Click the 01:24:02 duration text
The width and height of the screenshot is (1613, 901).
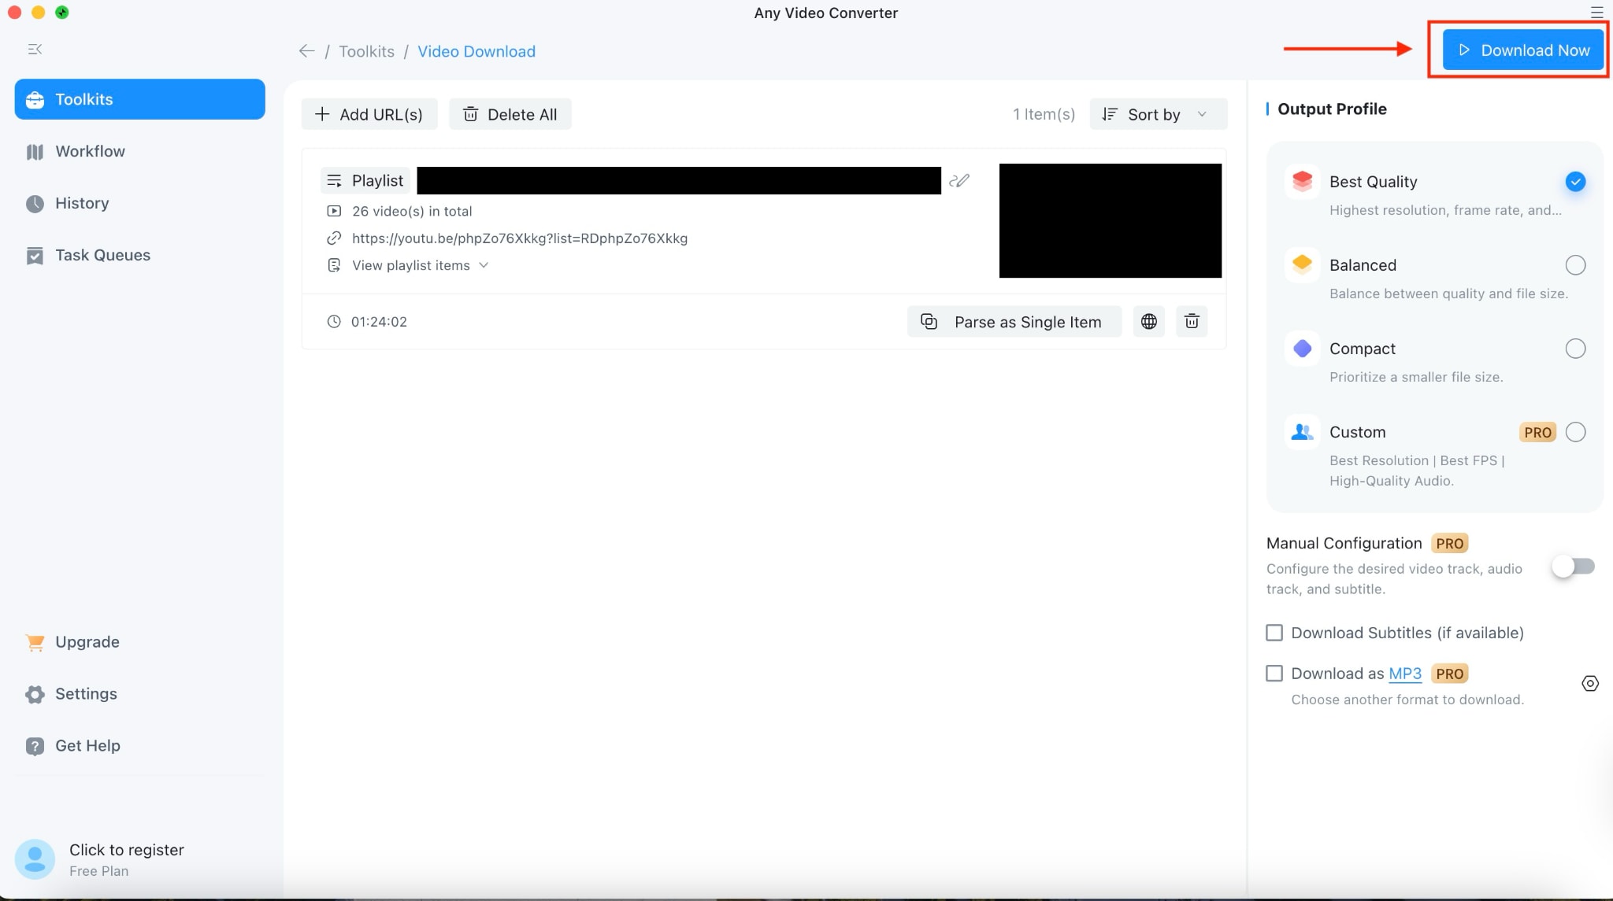(x=379, y=321)
